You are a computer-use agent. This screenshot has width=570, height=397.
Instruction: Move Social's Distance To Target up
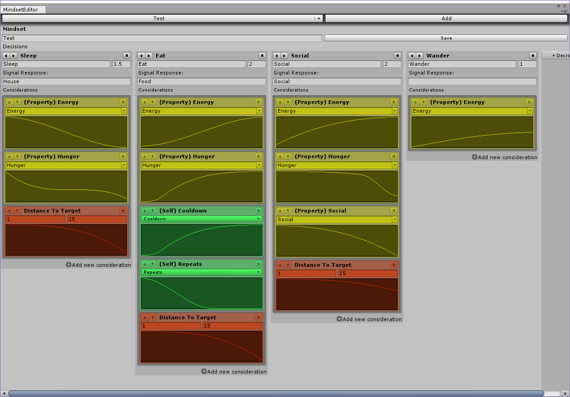280,265
